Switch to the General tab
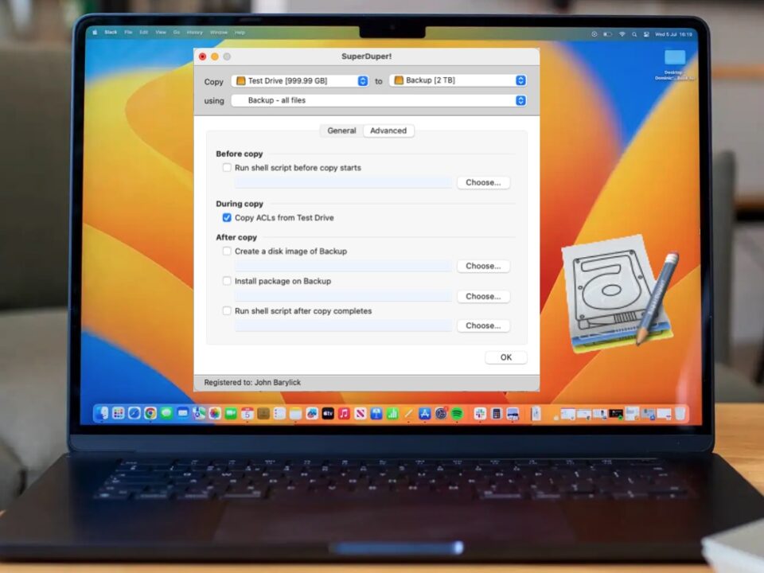Screen dimensions: 764x573 341,131
